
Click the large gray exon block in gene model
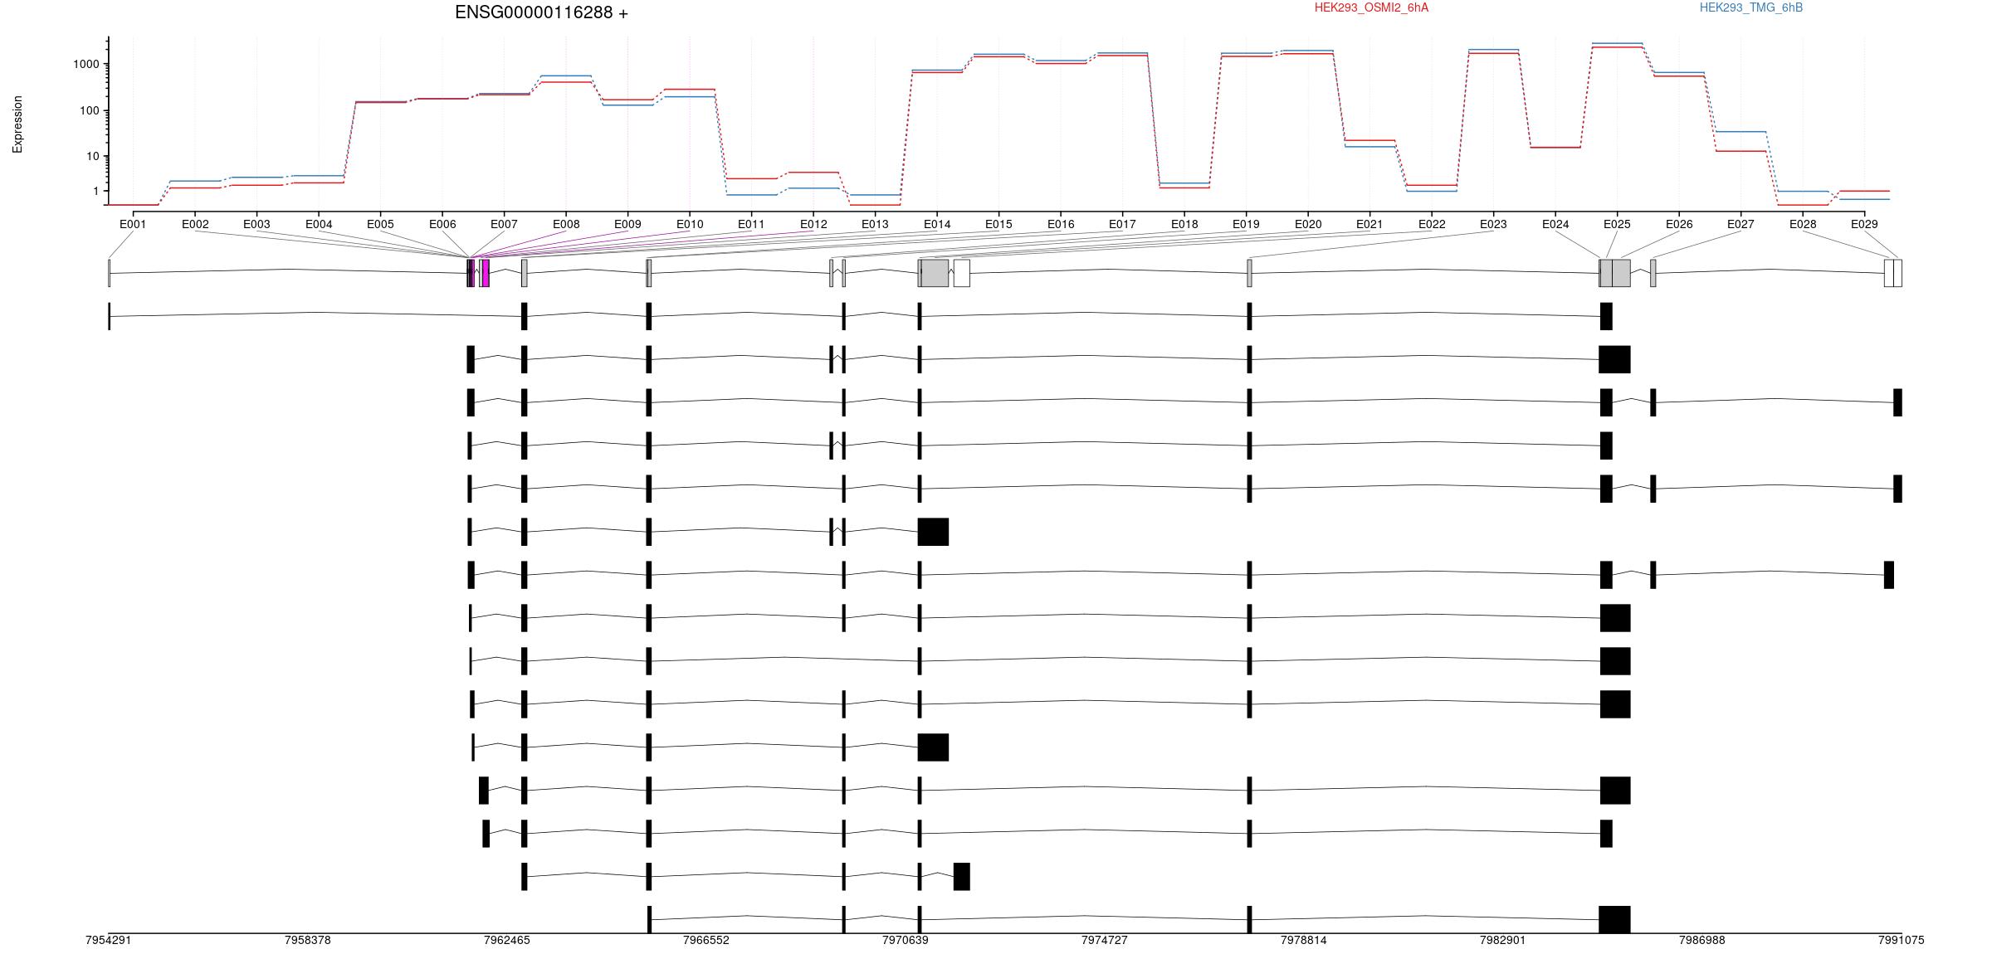935,273
